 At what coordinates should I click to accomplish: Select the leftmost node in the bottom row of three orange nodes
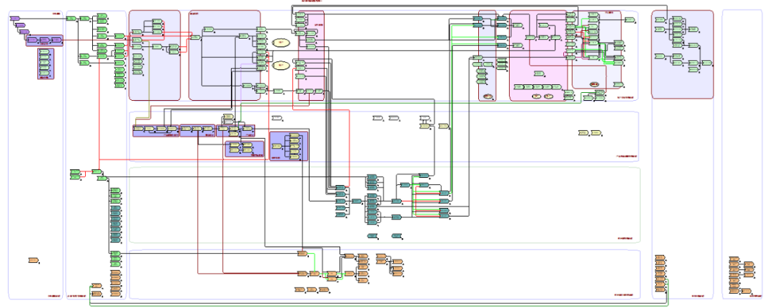(300, 289)
